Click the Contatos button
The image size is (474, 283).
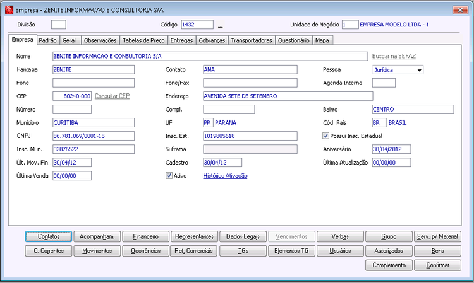pos(49,236)
